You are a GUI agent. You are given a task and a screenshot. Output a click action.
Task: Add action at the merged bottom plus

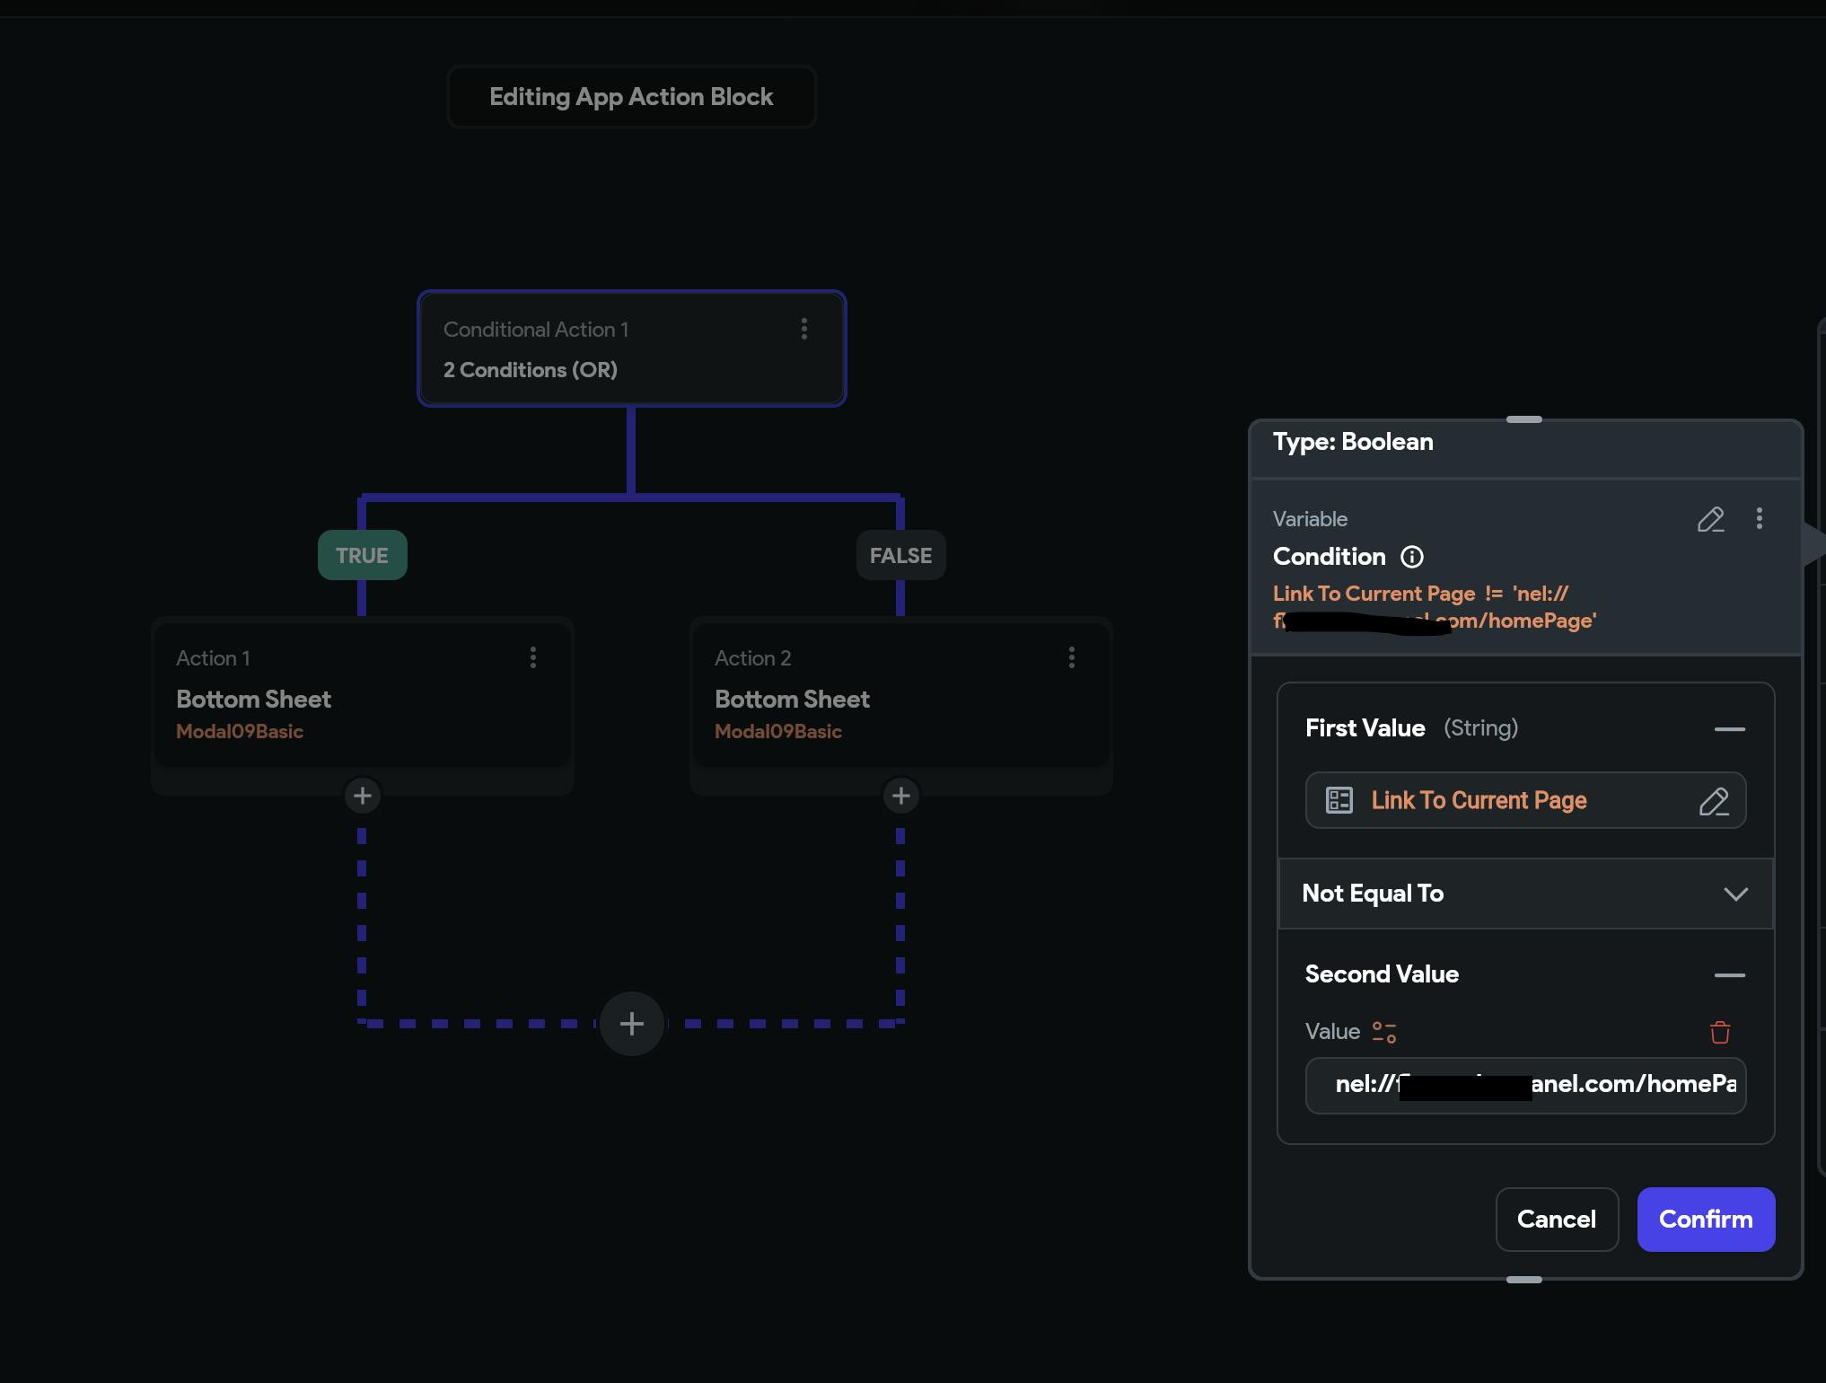click(631, 1024)
